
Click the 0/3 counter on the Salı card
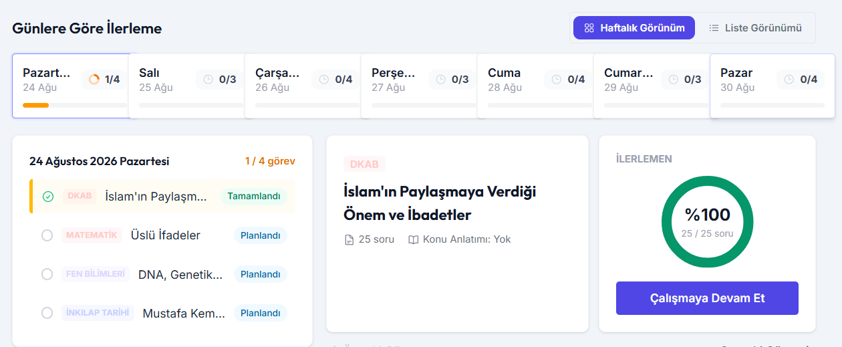(227, 80)
